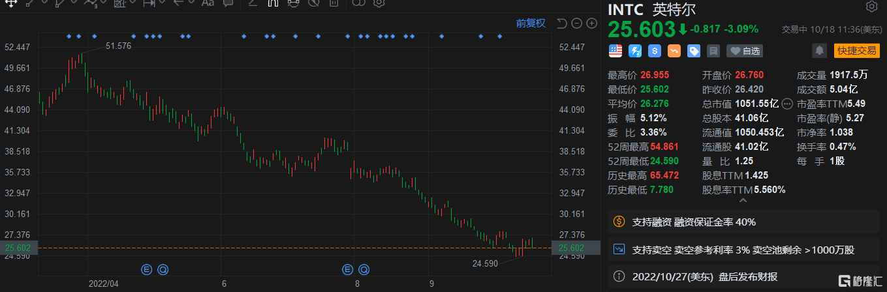Click the trash delete drawings icon
The image size is (887, 292).
pyautogui.click(x=333, y=3)
